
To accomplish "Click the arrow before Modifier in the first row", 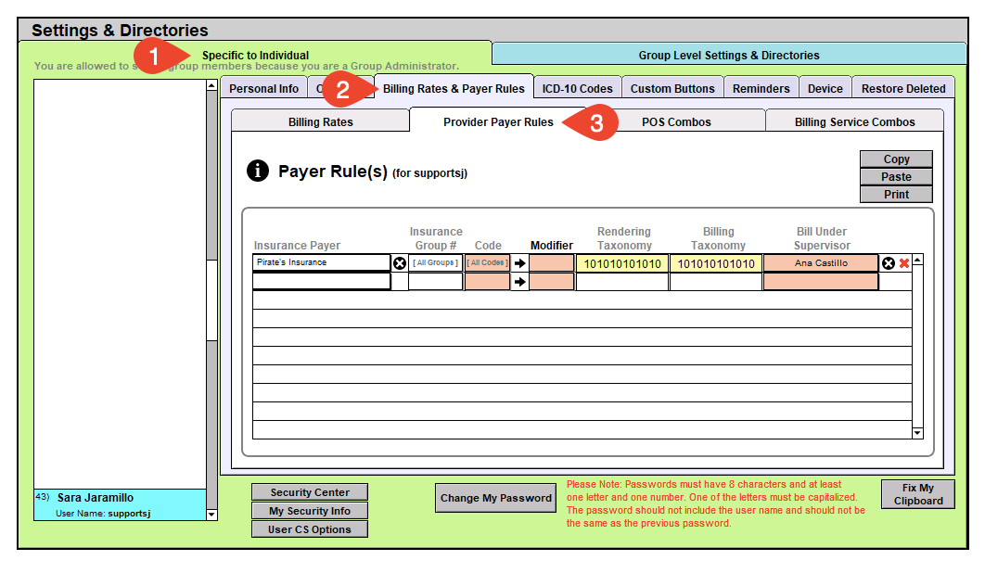I will tap(519, 263).
